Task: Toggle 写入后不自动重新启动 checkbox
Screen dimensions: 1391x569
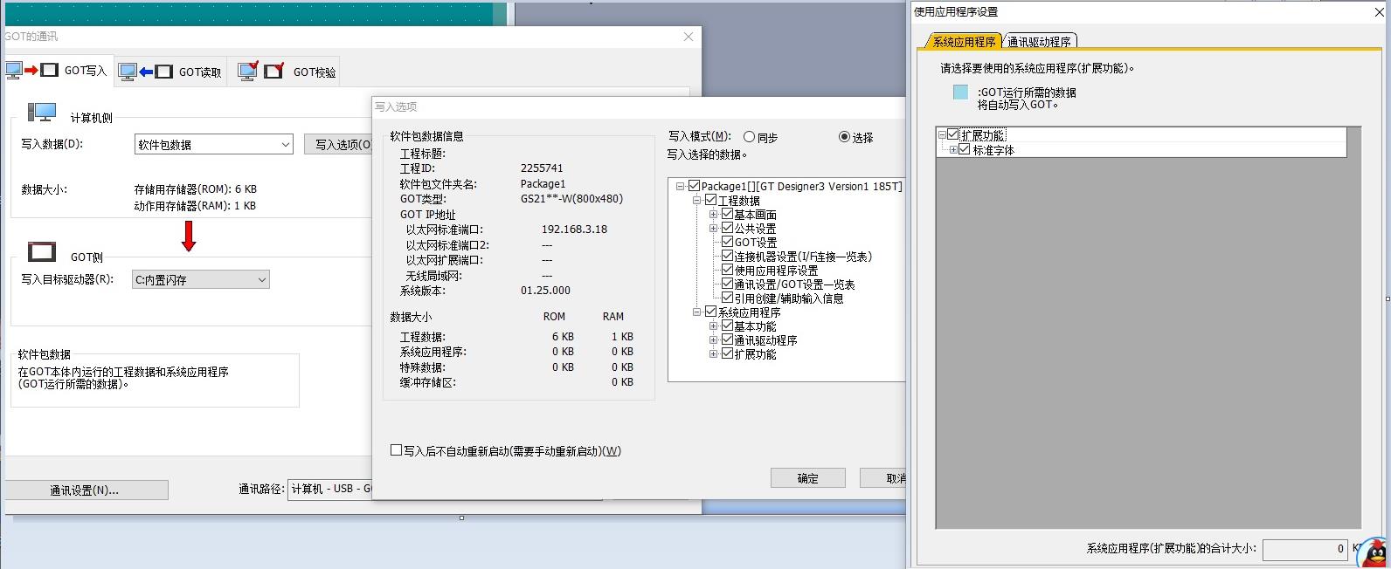Action: coord(396,450)
